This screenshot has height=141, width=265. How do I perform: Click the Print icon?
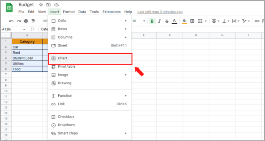(26, 21)
